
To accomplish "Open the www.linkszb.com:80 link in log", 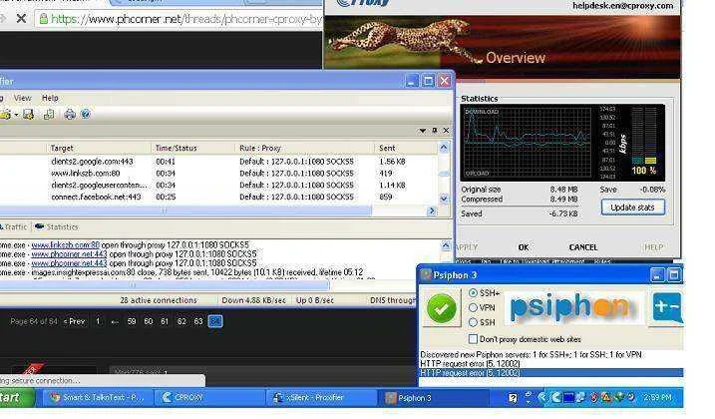I will (65, 245).
